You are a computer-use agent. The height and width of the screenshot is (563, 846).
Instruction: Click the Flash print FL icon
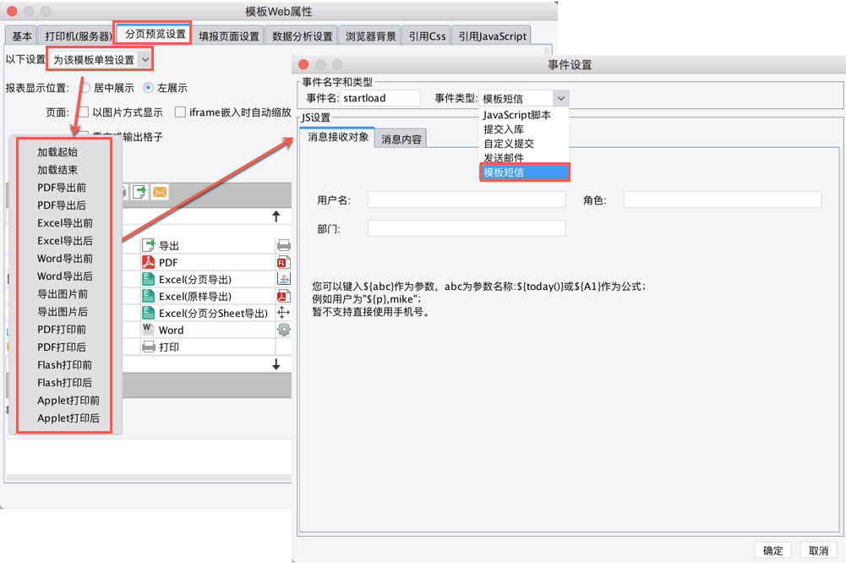284,262
